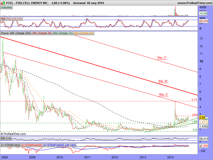Click the 13 price axis label
Viewport: 213px width, 160px height.
tap(201, 38)
